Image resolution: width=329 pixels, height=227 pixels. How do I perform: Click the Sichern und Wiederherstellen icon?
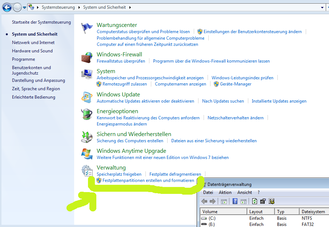click(87, 137)
